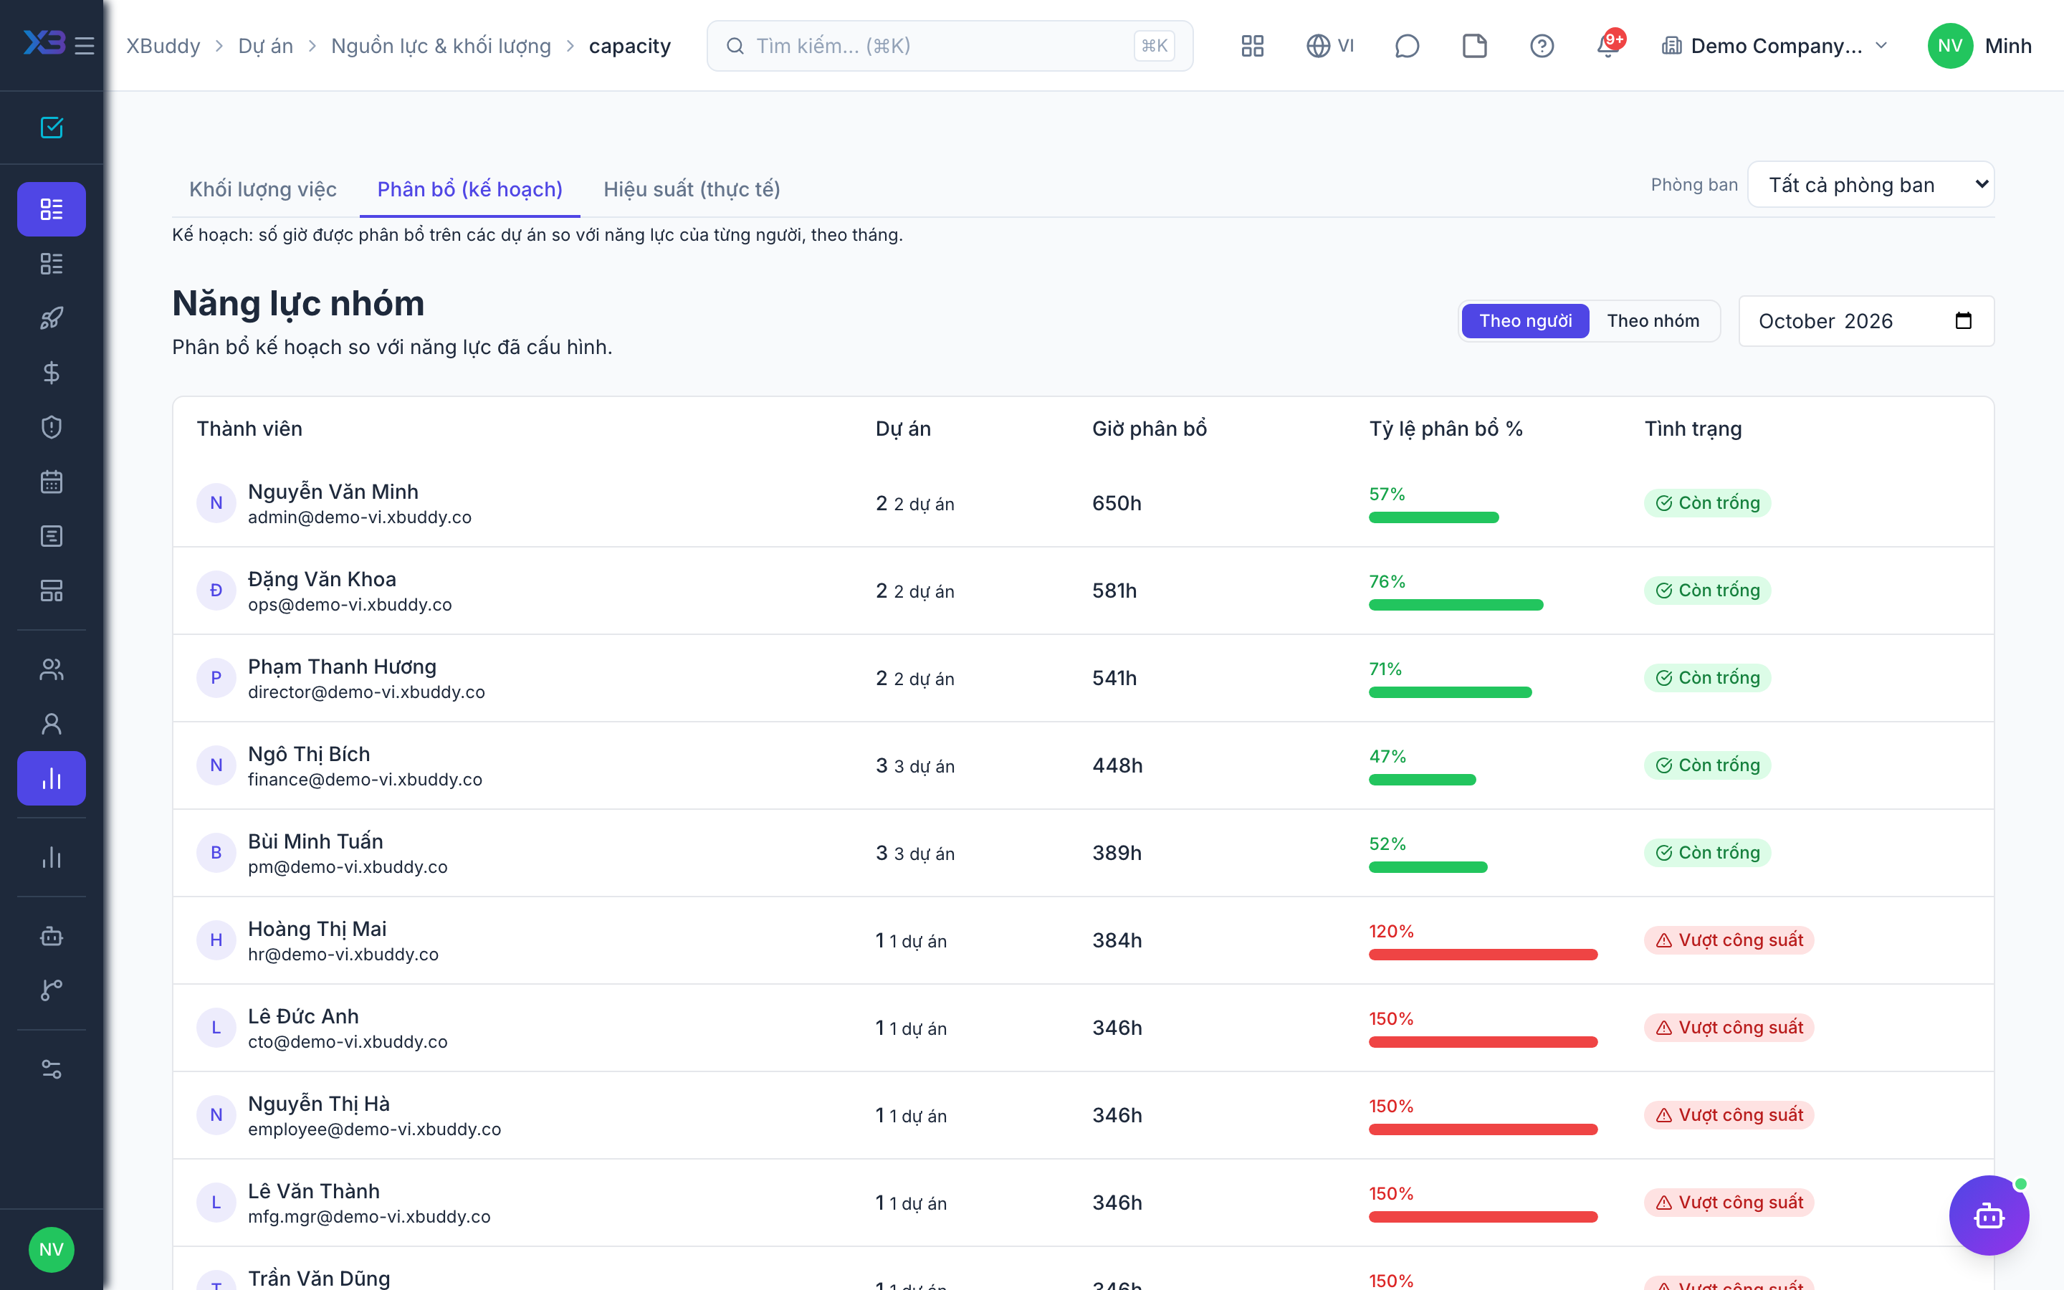The height and width of the screenshot is (1290, 2064).
Task: Switch to Hiệu suất (thực tế) tab
Action: coord(692,189)
